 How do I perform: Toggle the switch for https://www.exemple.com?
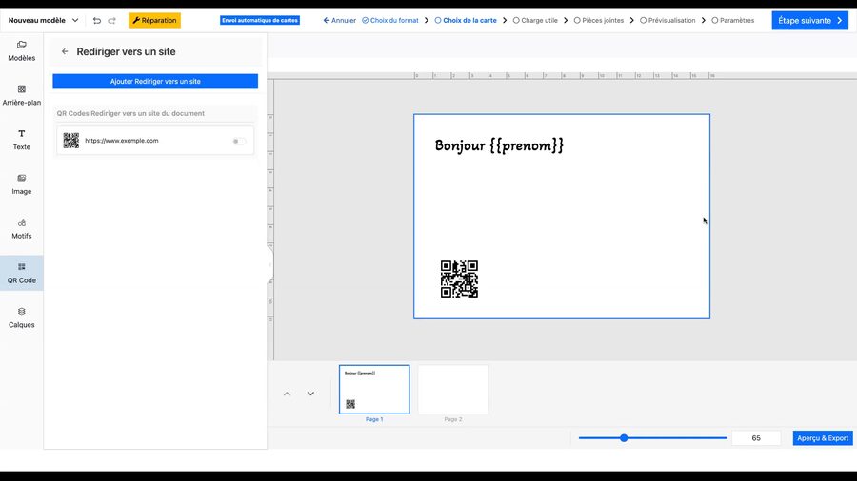(239, 141)
